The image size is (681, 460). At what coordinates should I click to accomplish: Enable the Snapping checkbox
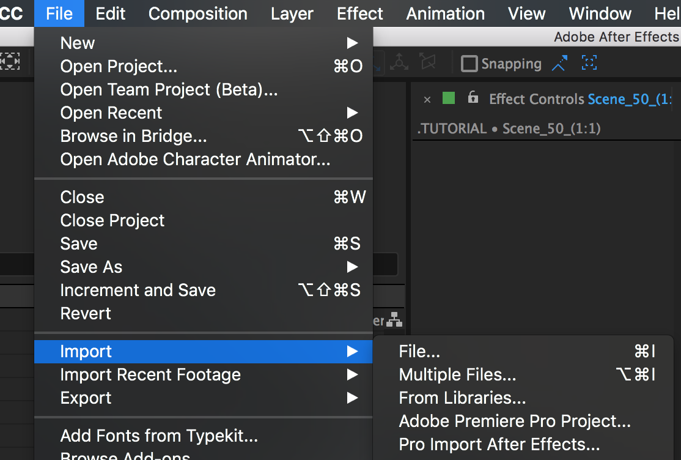click(469, 64)
